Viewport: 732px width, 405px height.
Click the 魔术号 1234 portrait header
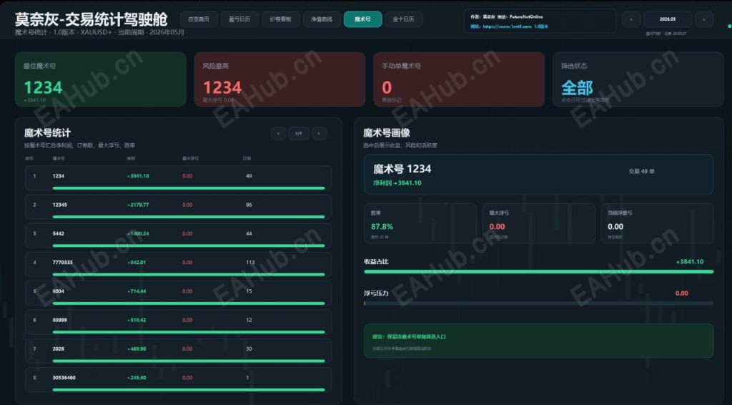pos(402,169)
